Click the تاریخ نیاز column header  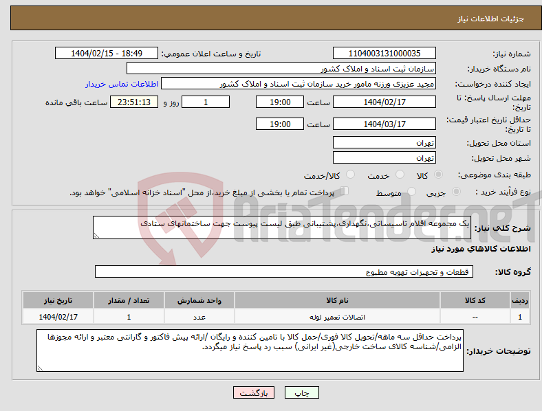pyautogui.click(x=58, y=300)
